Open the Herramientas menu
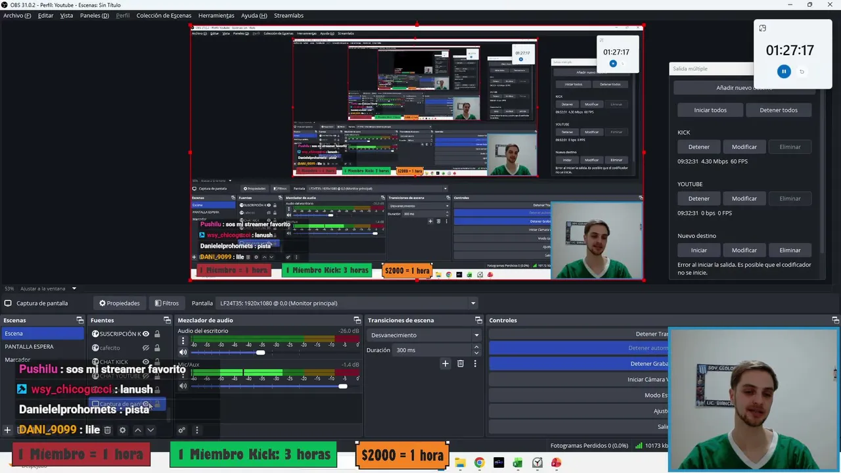Screen dimensions: 841x473 216,15
